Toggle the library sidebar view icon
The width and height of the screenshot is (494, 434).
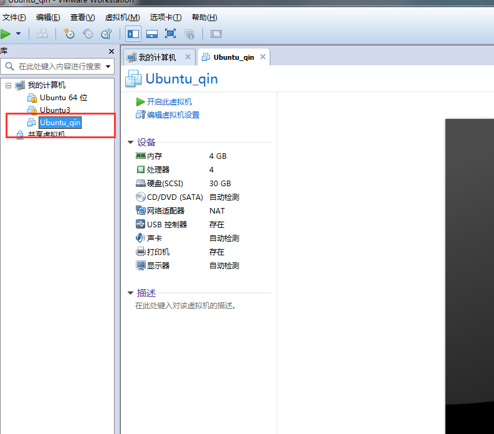133,34
